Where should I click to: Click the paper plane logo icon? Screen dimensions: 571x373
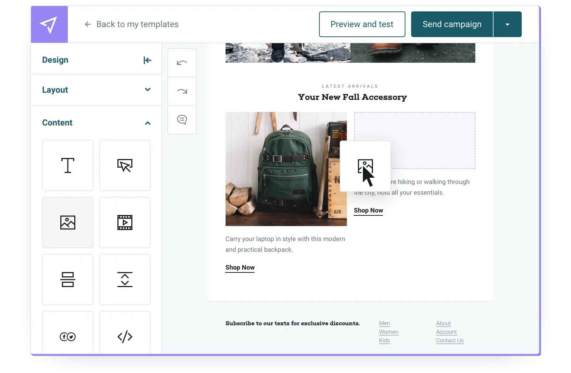49,25
